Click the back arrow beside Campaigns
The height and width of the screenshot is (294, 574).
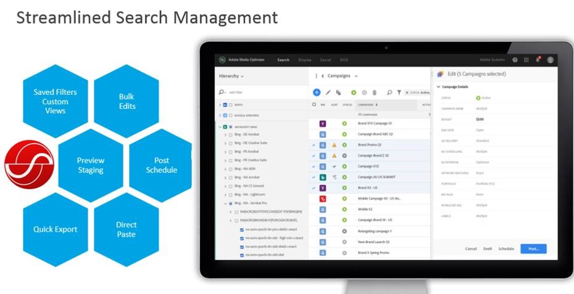tap(323, 76)
